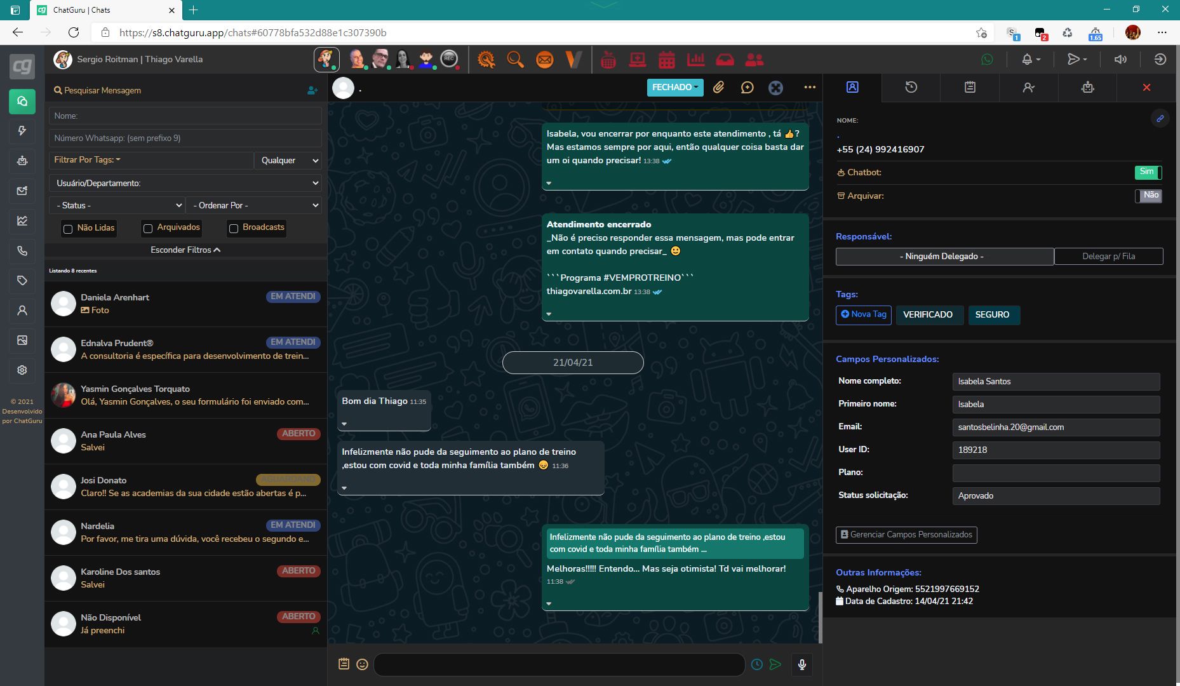This screenshot has width=1180, height=686.
Task: Click the emoji smiley icon in message bar
Action: tap(363, 664)
